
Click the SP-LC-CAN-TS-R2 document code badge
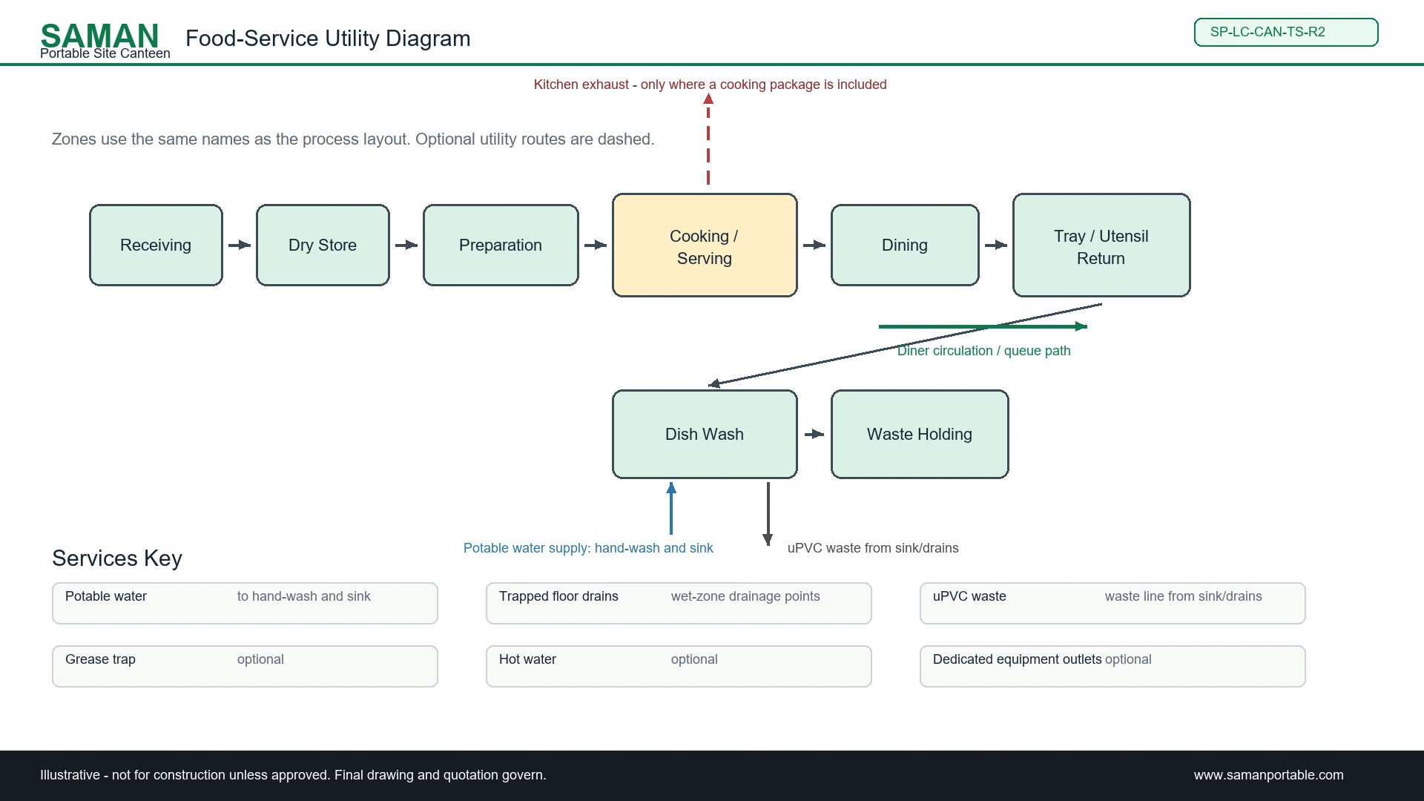point(1286,32)
